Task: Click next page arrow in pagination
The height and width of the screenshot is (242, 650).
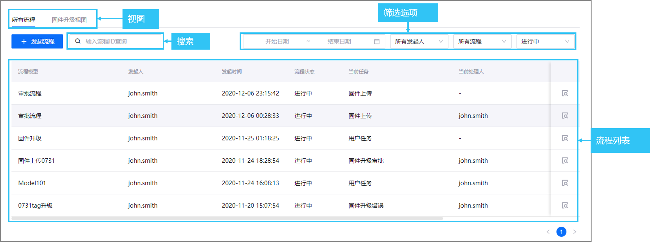Action: tap(575, 232)
